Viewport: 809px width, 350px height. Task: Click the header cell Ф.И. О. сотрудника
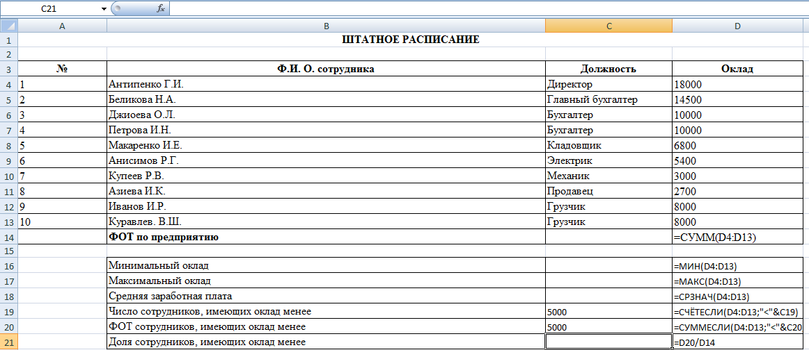tap(326, 69)
